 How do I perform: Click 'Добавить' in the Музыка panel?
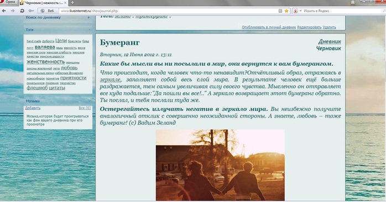pos(33,108)
